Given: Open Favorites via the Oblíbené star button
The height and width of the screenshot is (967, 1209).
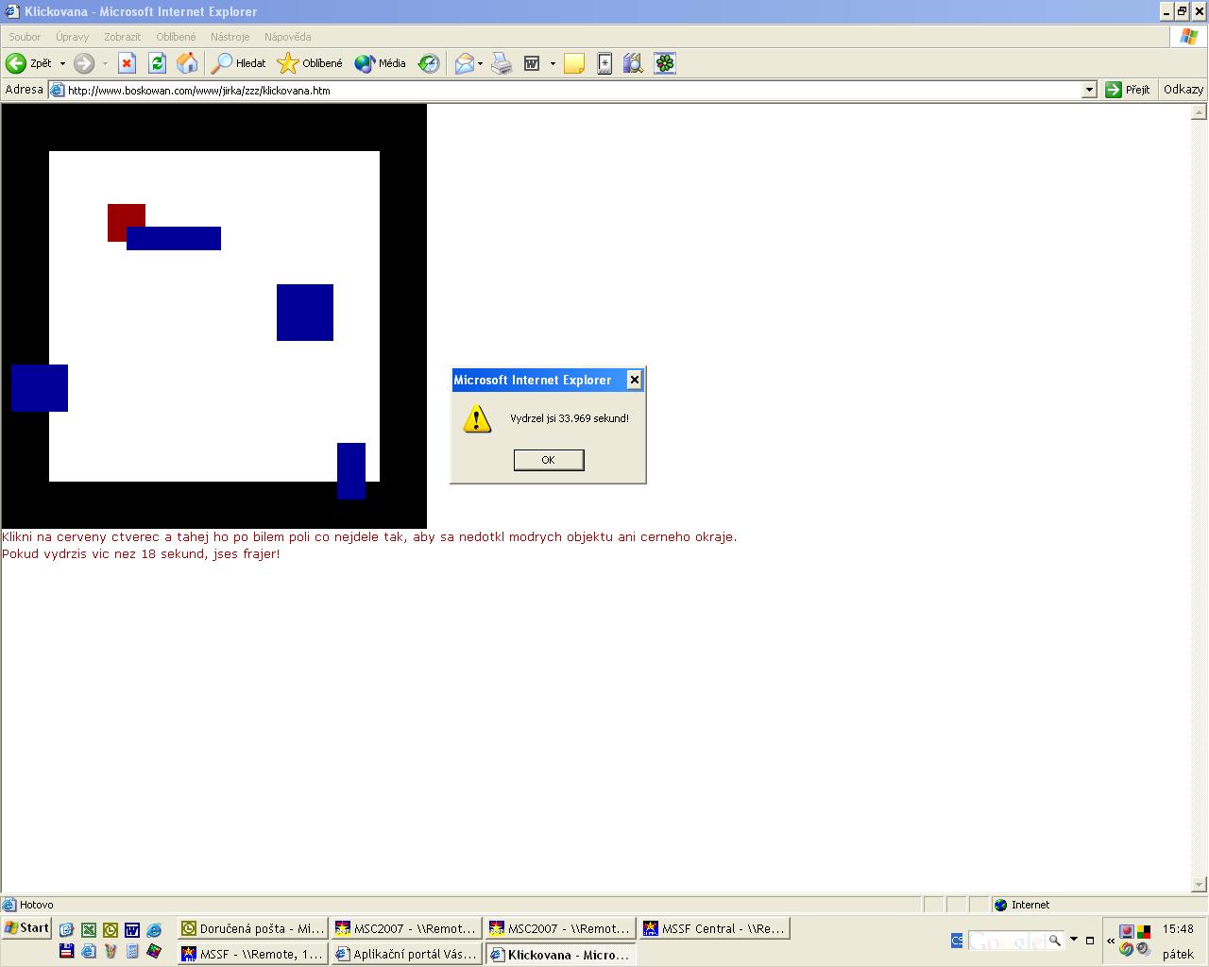Looking at the screenshot, I should 310,63.
